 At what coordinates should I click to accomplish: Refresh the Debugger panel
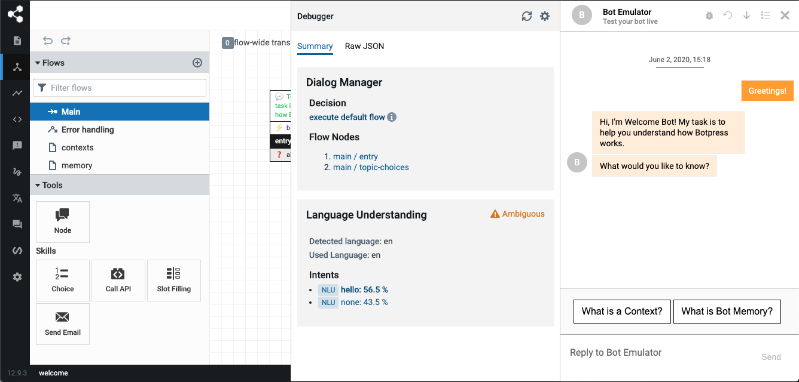[526, 16]
